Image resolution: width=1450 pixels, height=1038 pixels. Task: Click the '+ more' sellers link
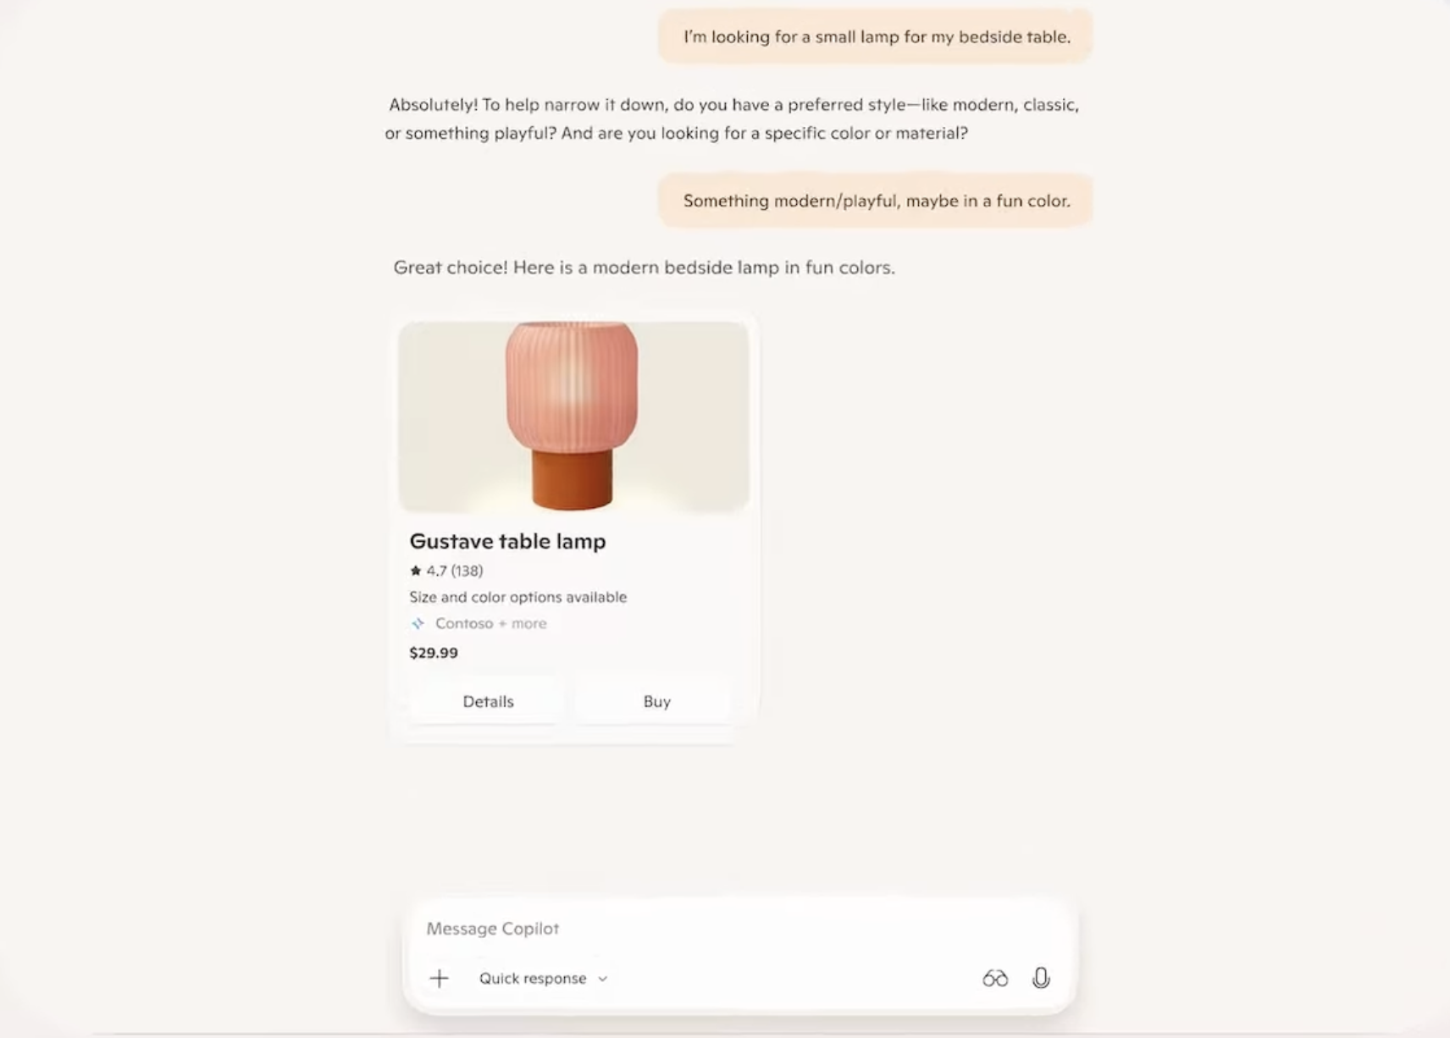point(523,624)
